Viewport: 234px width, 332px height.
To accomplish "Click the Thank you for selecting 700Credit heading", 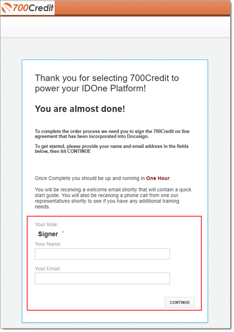I will [107, 83].
